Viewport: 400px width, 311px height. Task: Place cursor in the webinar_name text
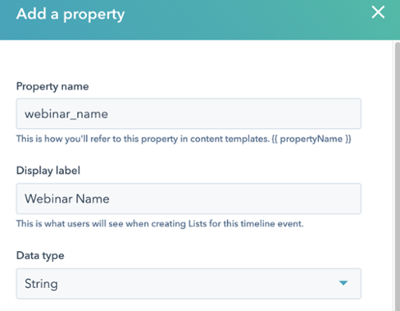(x=66, y=114)
